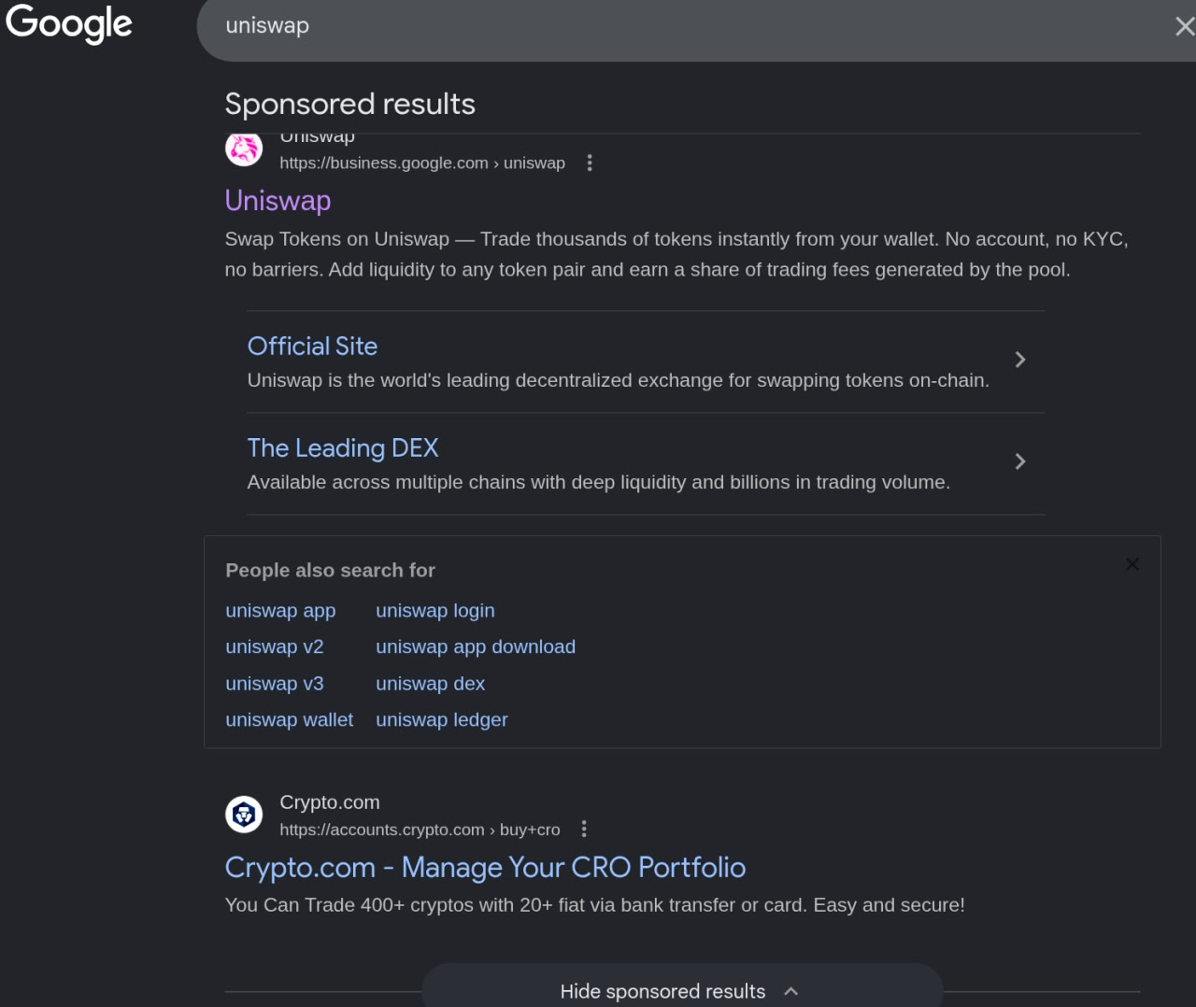1196x1007 pixels.
Task: Click the Crypto.com favicon icon
Action: pos(244,815)
